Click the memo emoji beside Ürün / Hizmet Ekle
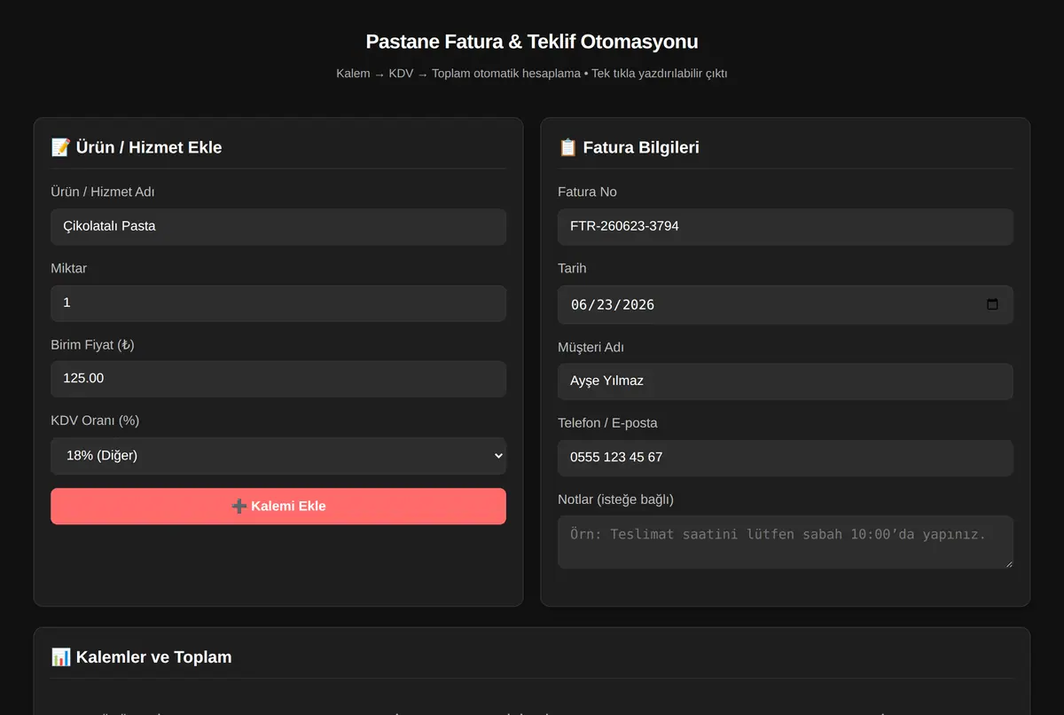This screenshot has height=715, width=1064. pos(60,147)
